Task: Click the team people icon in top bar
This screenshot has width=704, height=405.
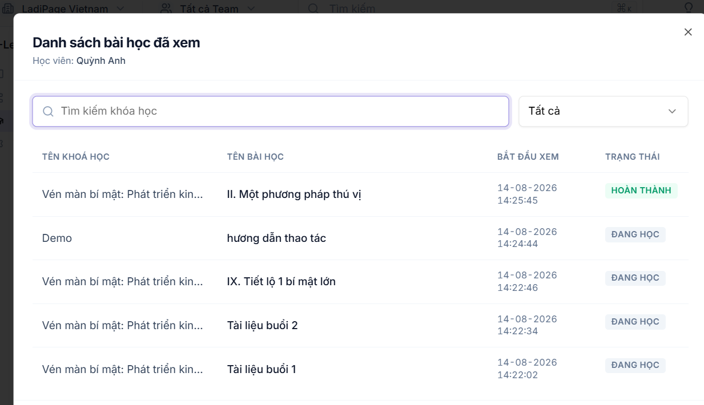Action: click(166, 9)
